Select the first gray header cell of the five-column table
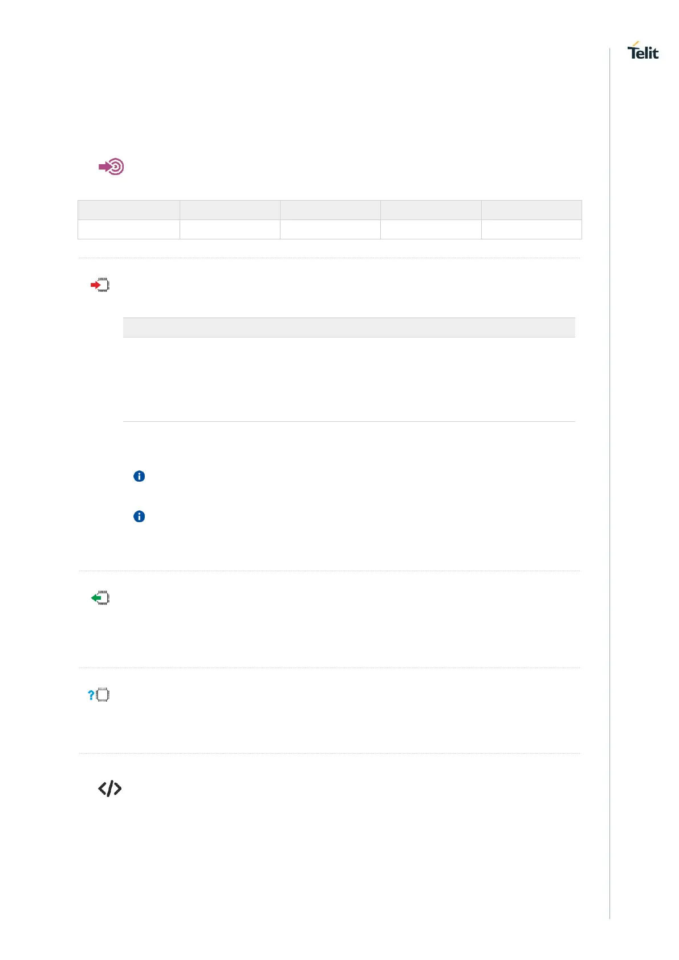 click(x=129, y=210)
